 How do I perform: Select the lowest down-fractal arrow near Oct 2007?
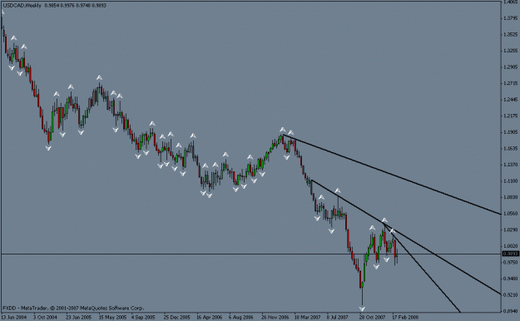[362, 309]
